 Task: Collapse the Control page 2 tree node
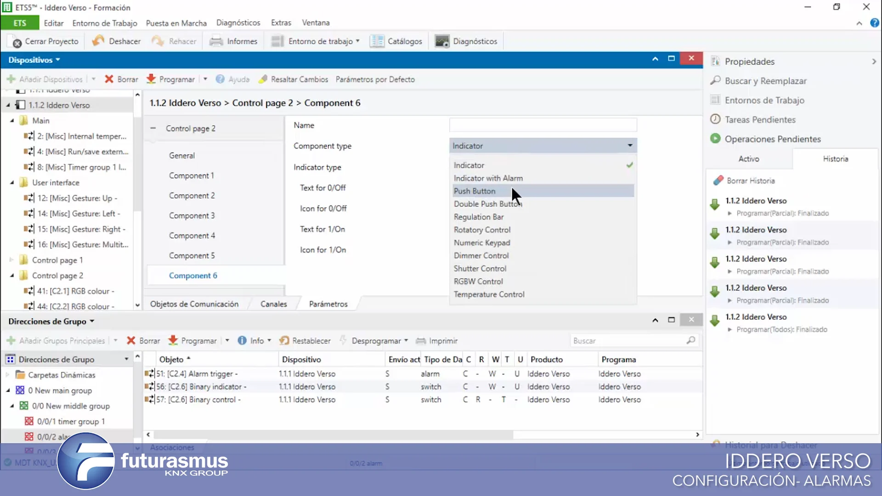click(x=12, y=276)
